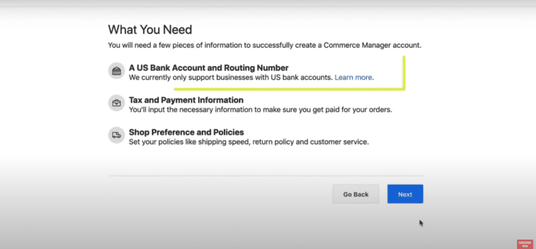
Task: Select the 'What You Need' heading
Action: click(150, 30)
